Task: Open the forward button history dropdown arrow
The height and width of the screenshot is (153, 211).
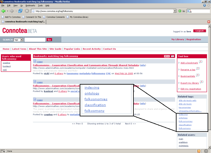Action: tap(16, 11)
